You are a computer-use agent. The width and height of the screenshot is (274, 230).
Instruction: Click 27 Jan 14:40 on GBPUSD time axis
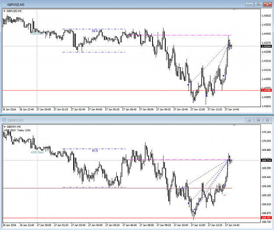point(232,109)
